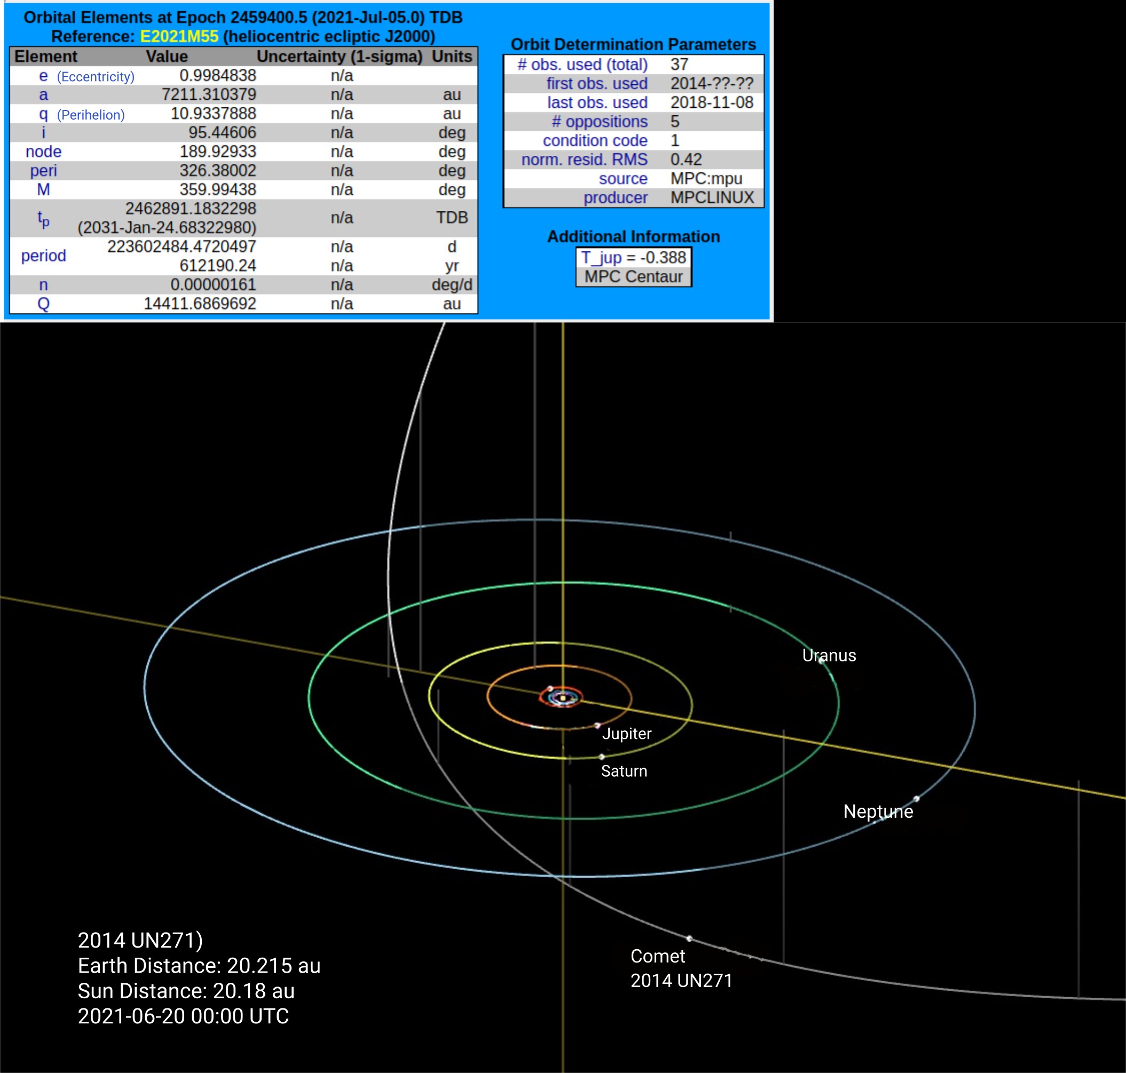The height and width of the screenshot is (1073, 1126).
Task: Click the period element link
Action: 43,256
